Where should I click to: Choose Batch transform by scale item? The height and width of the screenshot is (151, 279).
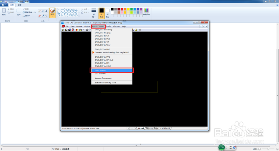[x=112, y=83]
